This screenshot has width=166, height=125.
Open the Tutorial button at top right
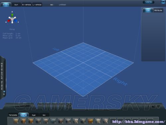pyautogui.click(x=148, y=2)
